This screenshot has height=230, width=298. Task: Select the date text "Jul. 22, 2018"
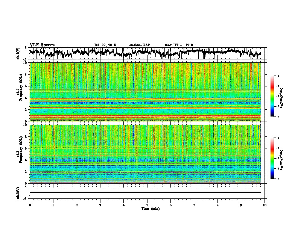click(x=105, y=45)
